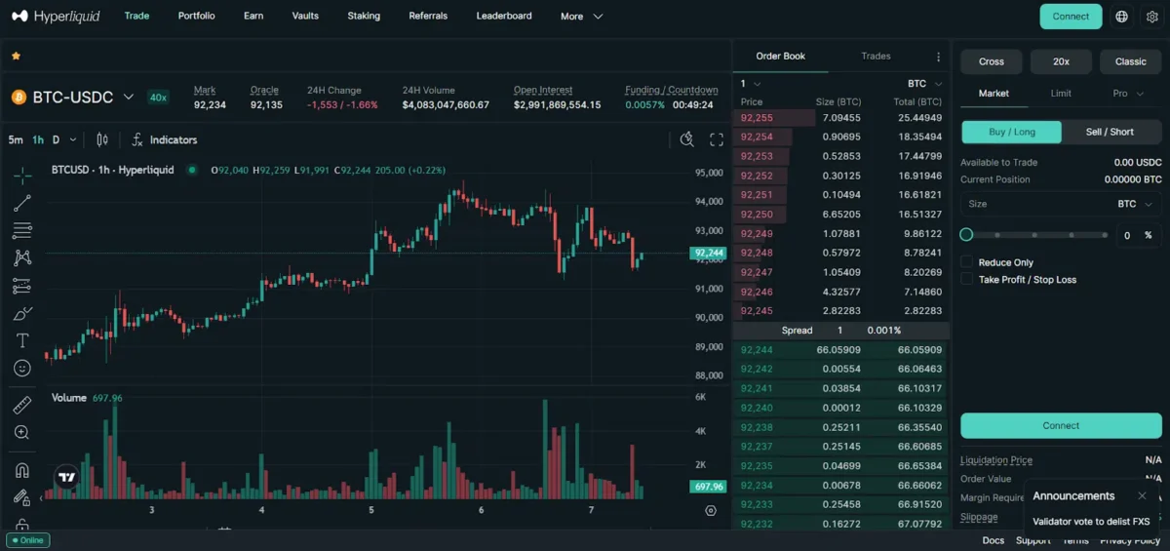Screen dimensions: 1170x551
Task: Toggle the green indicator dot beside BTCUSD title
Action: pyautogui.click(x=192, y=170)
